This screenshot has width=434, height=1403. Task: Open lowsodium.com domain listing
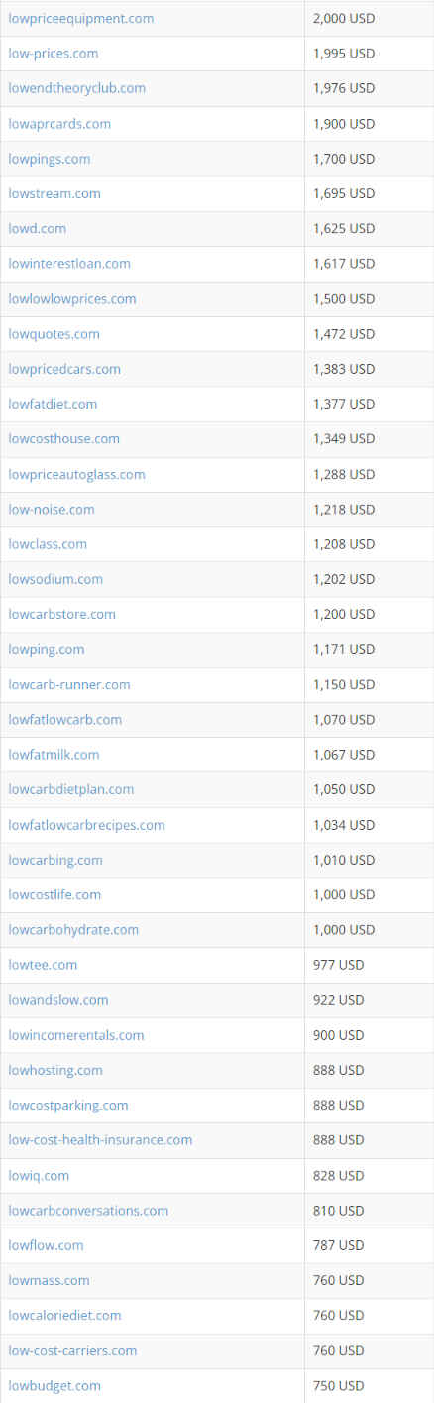click(x=55, y=579)
